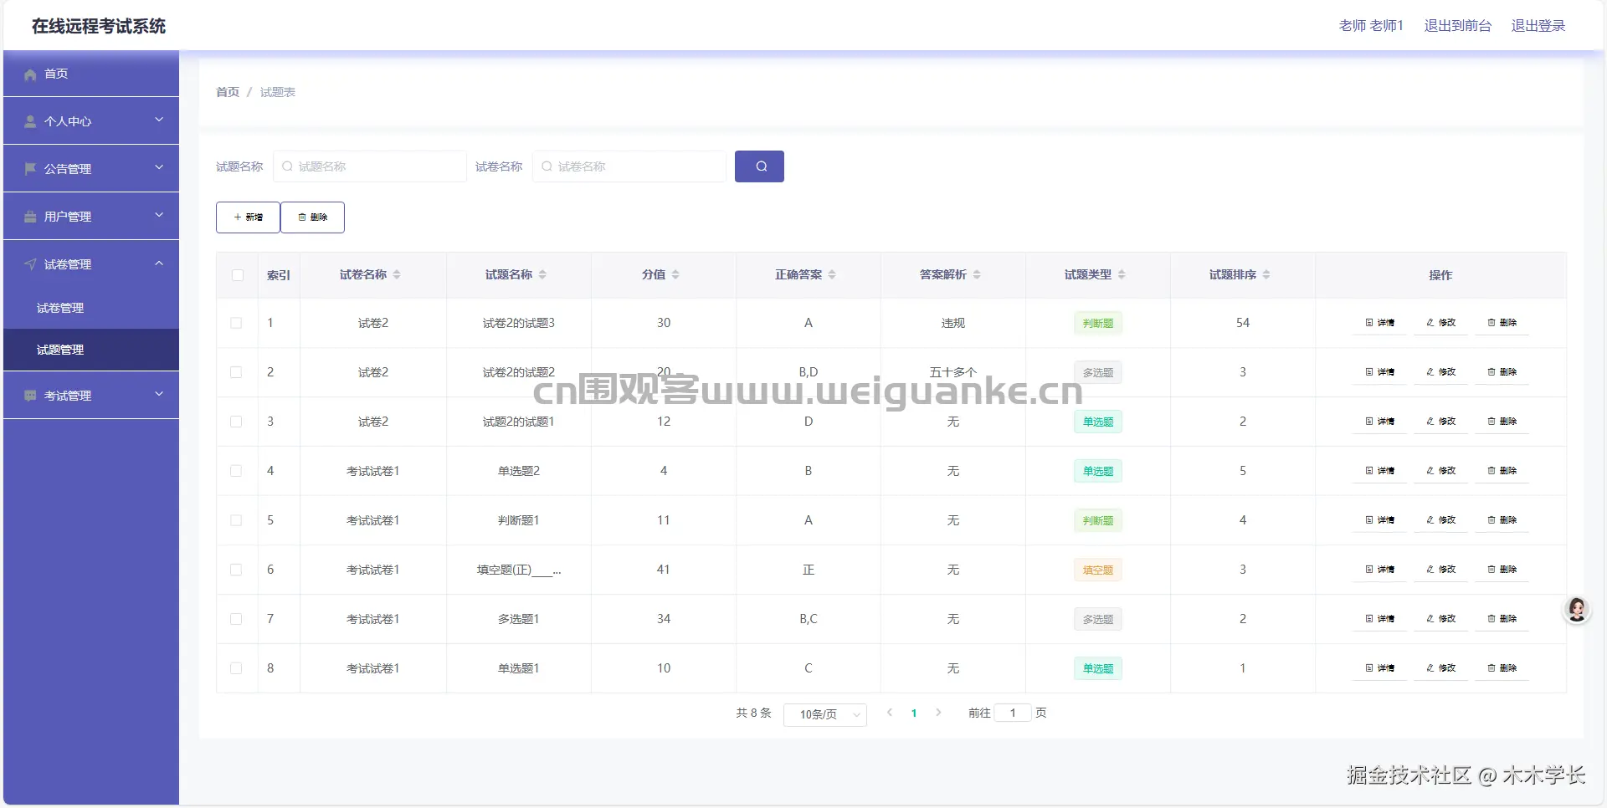Expand the 用户管理 menu chevron

159,215
